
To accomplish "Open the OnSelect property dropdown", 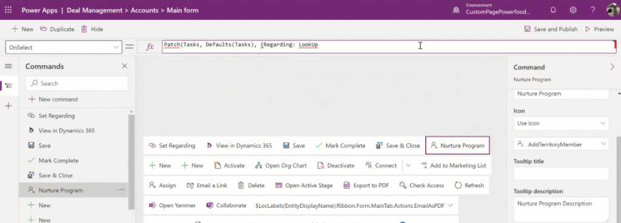I will 63,47.
